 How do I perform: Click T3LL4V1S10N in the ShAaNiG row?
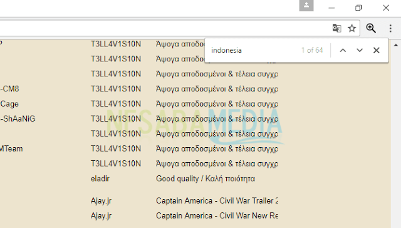click(x=116, y=119)
